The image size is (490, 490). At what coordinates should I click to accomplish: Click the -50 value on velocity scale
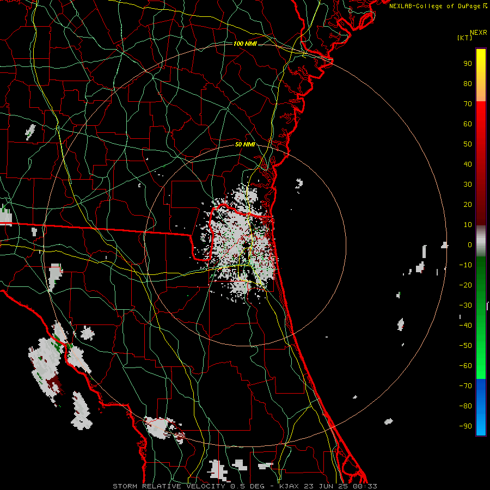(465, 346)
